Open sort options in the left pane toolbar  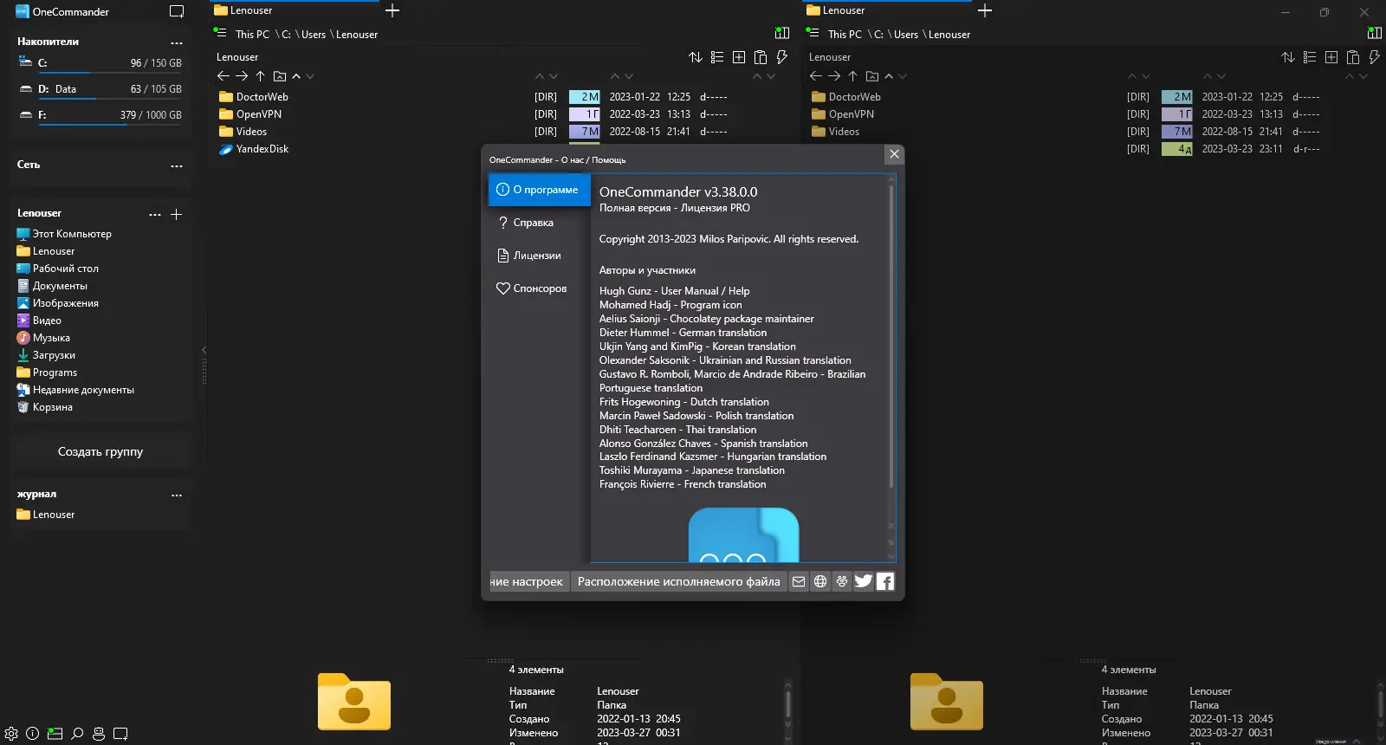point(696,57)
